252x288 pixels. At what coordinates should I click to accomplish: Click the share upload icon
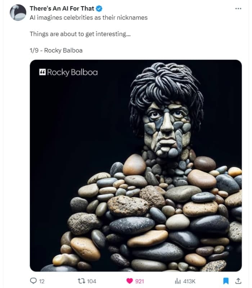238,281
